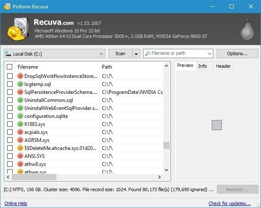261x208 pixels.
Task: Click the preview placeholder square
Action: click(217, 125)
